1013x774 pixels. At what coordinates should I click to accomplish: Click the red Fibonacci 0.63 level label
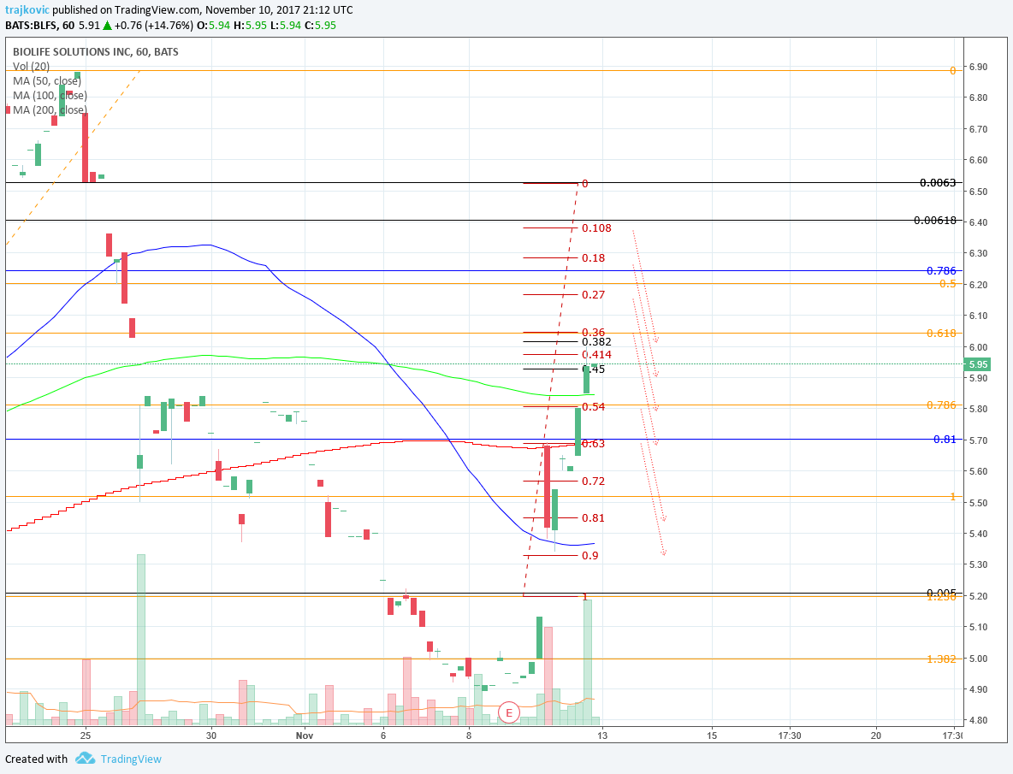(x=594, y=444)
